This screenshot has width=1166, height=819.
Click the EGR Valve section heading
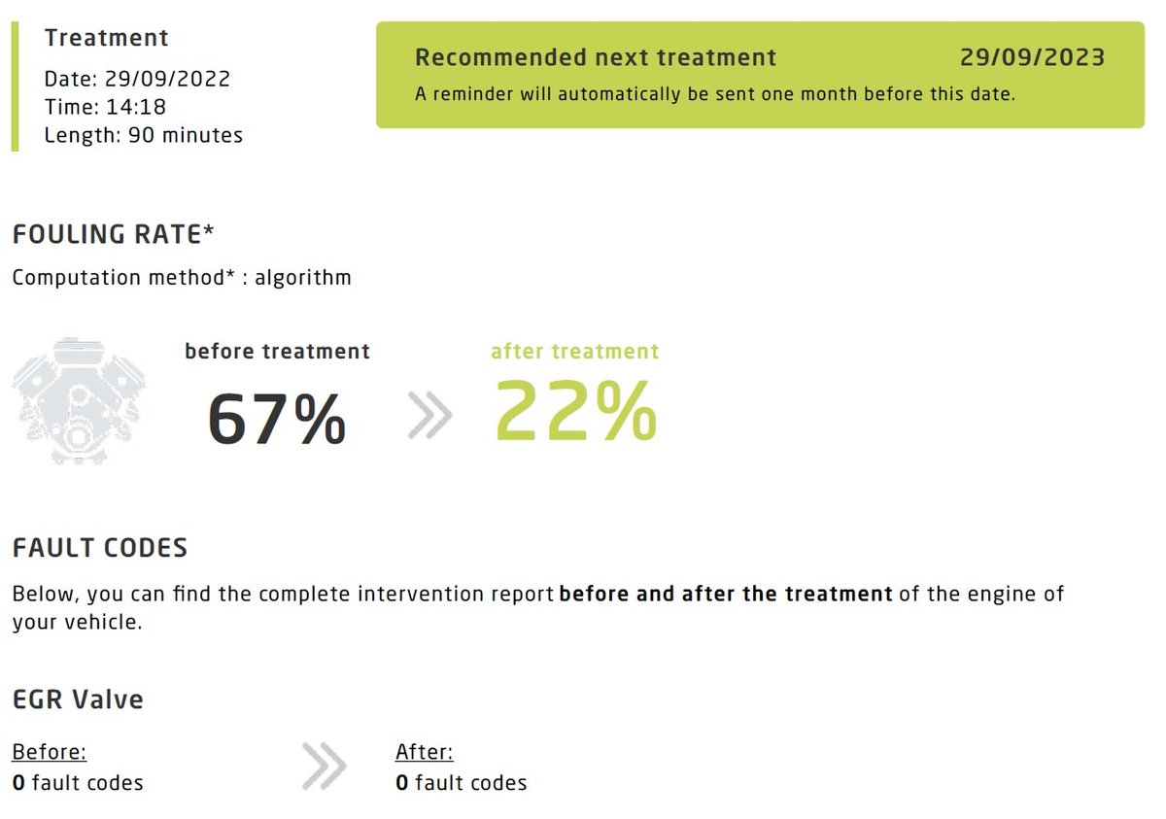tap(78, 699)
